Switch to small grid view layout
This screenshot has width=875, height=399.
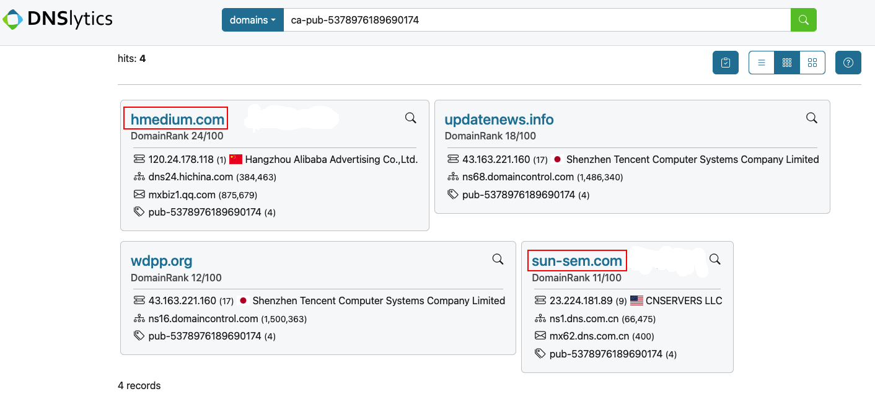(x=787, y=63)
